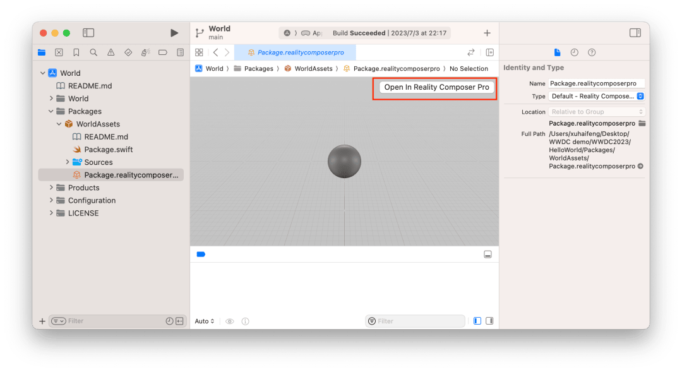Show only recent files clock icon
The height and width of the screenshot is (372, 682).
[169, 321]
